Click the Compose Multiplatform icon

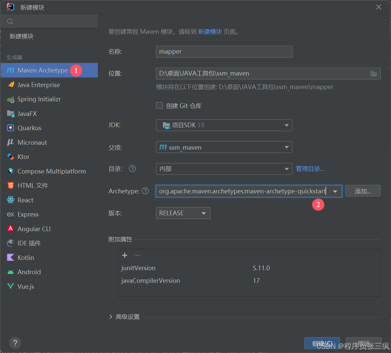coord(11,171)
